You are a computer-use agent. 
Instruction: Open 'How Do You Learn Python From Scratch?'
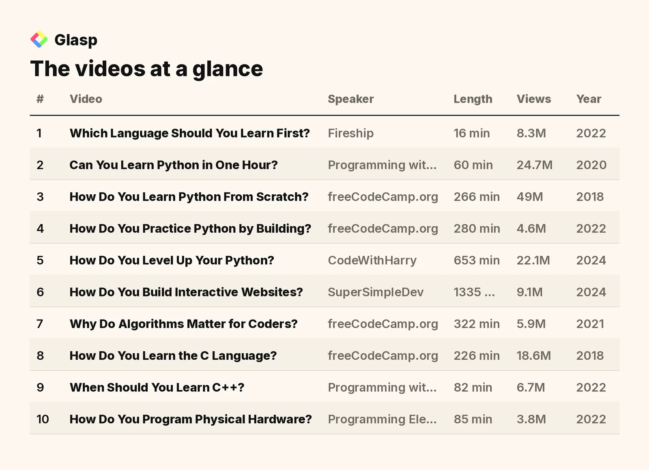point(189,197)
